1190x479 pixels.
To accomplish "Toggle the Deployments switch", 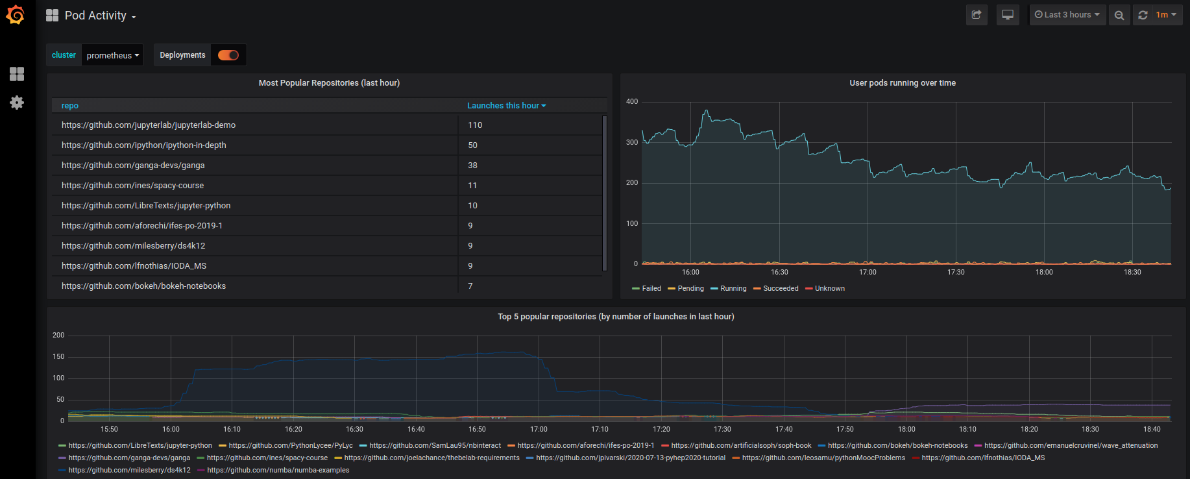I will [228, 55].
